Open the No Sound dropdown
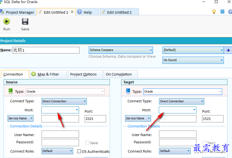 click(x=193, y=60)
